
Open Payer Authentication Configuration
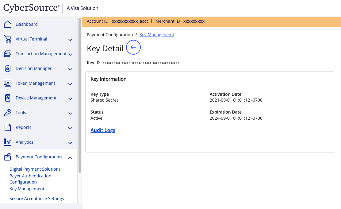click(30, 179)
